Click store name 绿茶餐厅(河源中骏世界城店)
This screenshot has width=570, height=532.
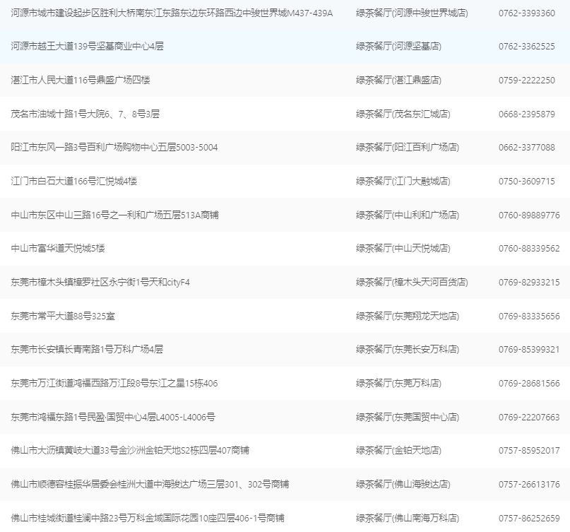tap(412, 13)
